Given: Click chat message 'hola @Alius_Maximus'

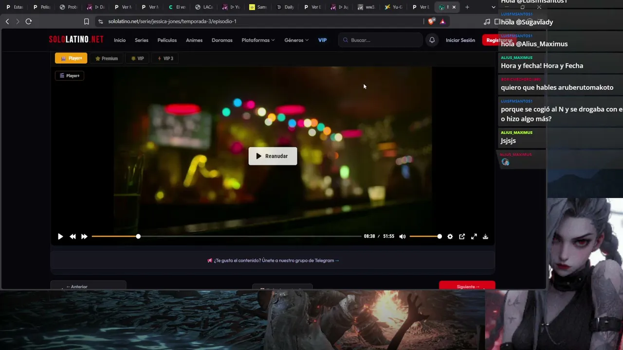Looking at the screenshot, I should coord(534,44).
